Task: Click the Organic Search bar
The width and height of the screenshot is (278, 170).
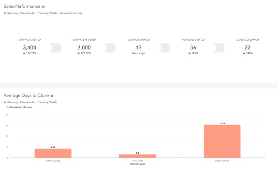Action: (x=222, y=141)
